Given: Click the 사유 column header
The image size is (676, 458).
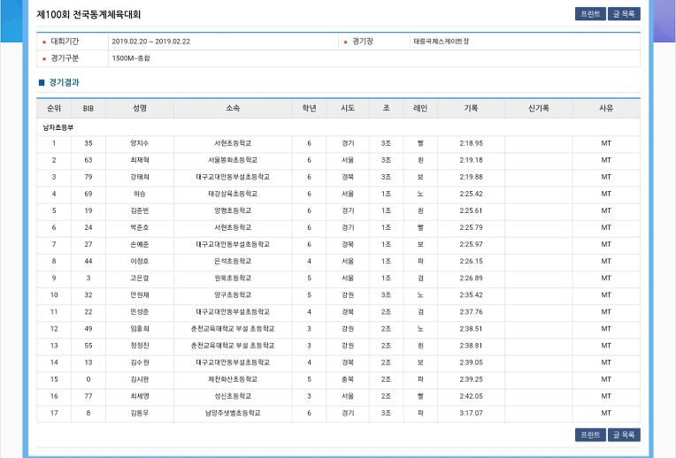Looking at the screenshot, I should [606, 109].
